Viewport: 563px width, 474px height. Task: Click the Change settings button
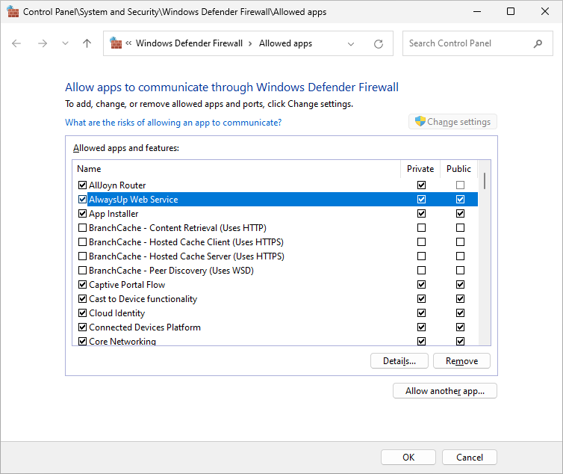[452, 122]
